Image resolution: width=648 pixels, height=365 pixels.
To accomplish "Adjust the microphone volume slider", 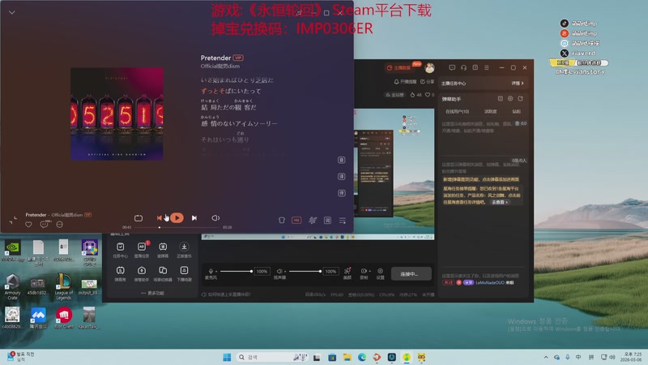I will (x=236, y=271).
